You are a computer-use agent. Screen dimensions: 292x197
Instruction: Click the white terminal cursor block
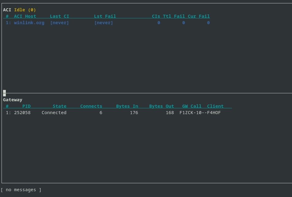4,93
